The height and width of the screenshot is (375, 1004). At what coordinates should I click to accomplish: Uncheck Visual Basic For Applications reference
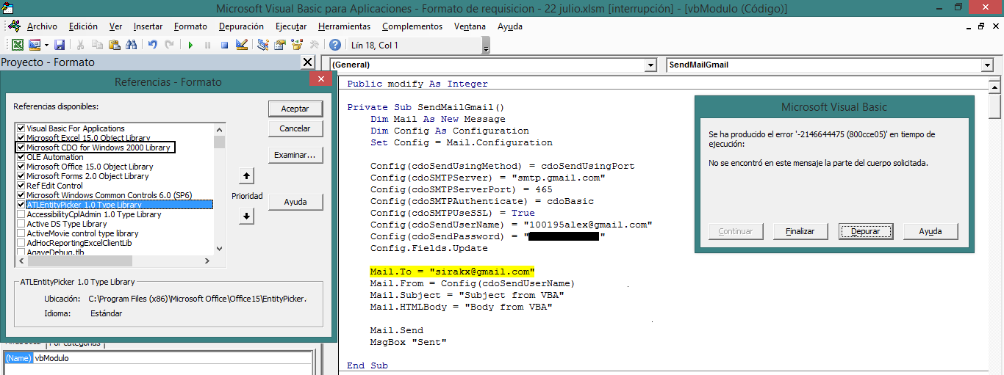click(x=21, y=128)
